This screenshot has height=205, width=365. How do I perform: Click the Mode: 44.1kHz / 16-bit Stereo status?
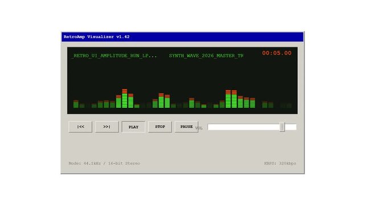coord(104,163)
